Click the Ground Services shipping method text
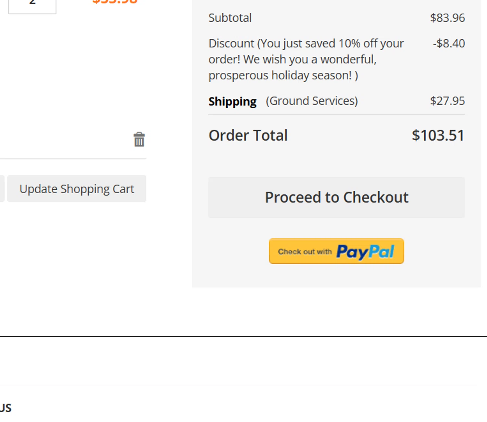 pos(312,101)
